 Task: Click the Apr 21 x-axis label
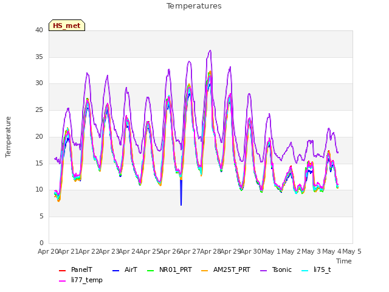point(69,251)
